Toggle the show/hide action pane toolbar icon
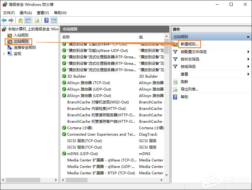 [x=54, y=20]
